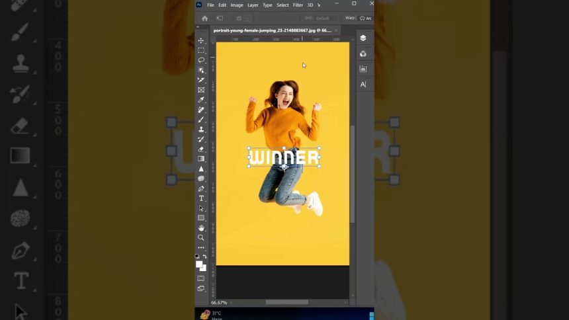569x320 pixels.
Task: Change the screen mode
Action: (x=201, y=288)
